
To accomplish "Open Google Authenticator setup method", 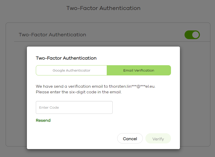I will point(71,70).
